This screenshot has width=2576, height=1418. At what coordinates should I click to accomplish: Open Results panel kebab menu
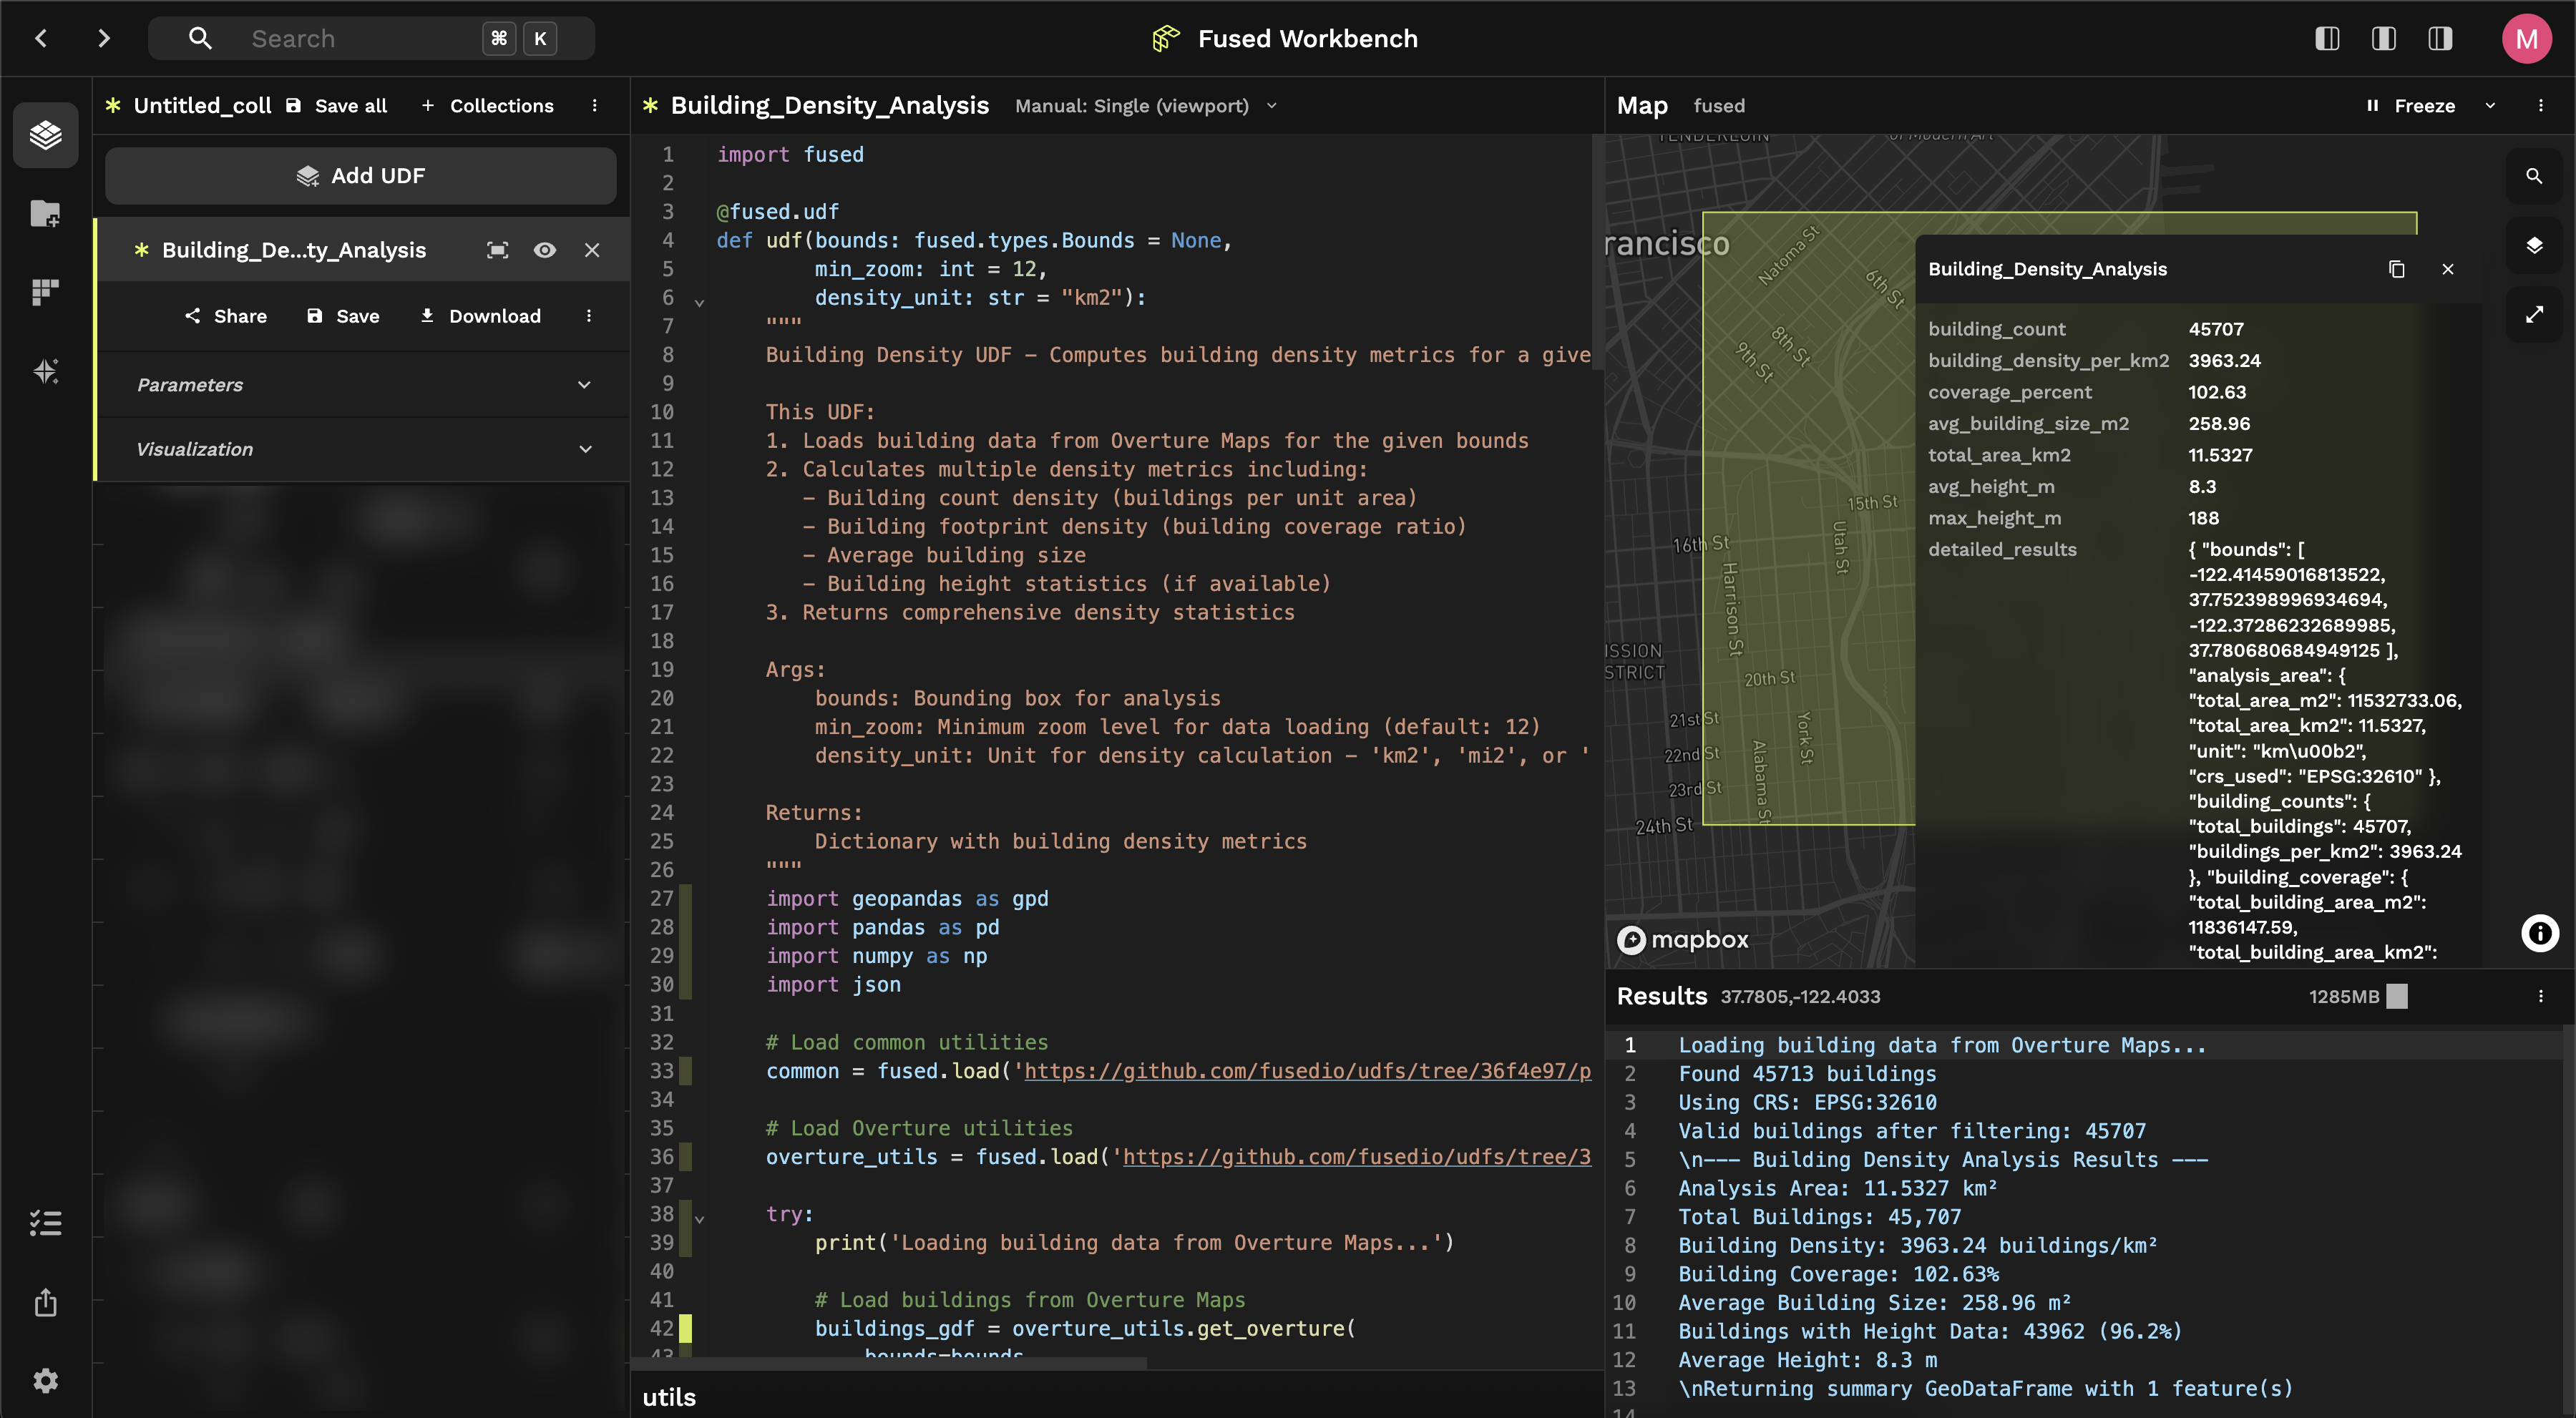point(2541,996)
